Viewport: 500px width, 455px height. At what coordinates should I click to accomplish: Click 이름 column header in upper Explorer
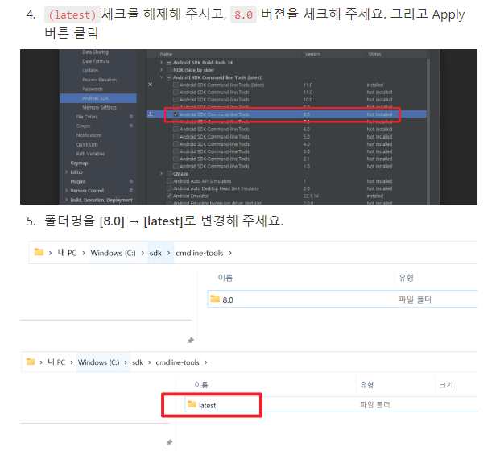click(x=225, y=278)
